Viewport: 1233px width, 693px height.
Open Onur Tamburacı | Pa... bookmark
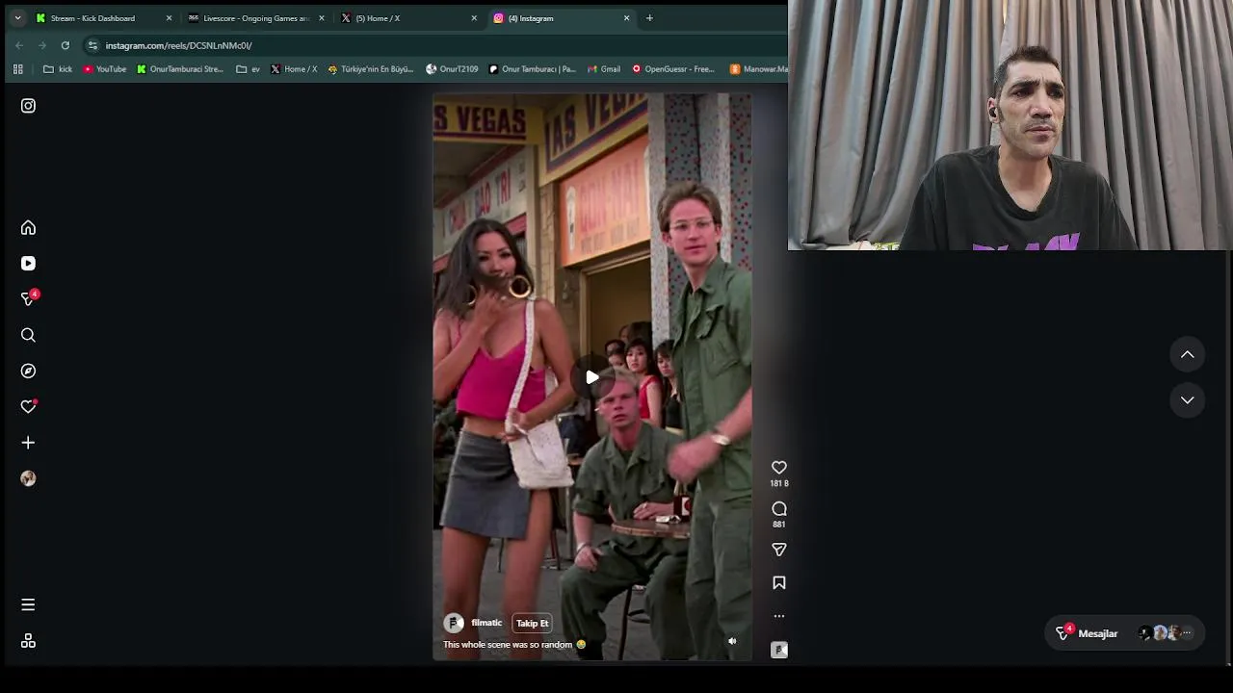click(532, 69)
